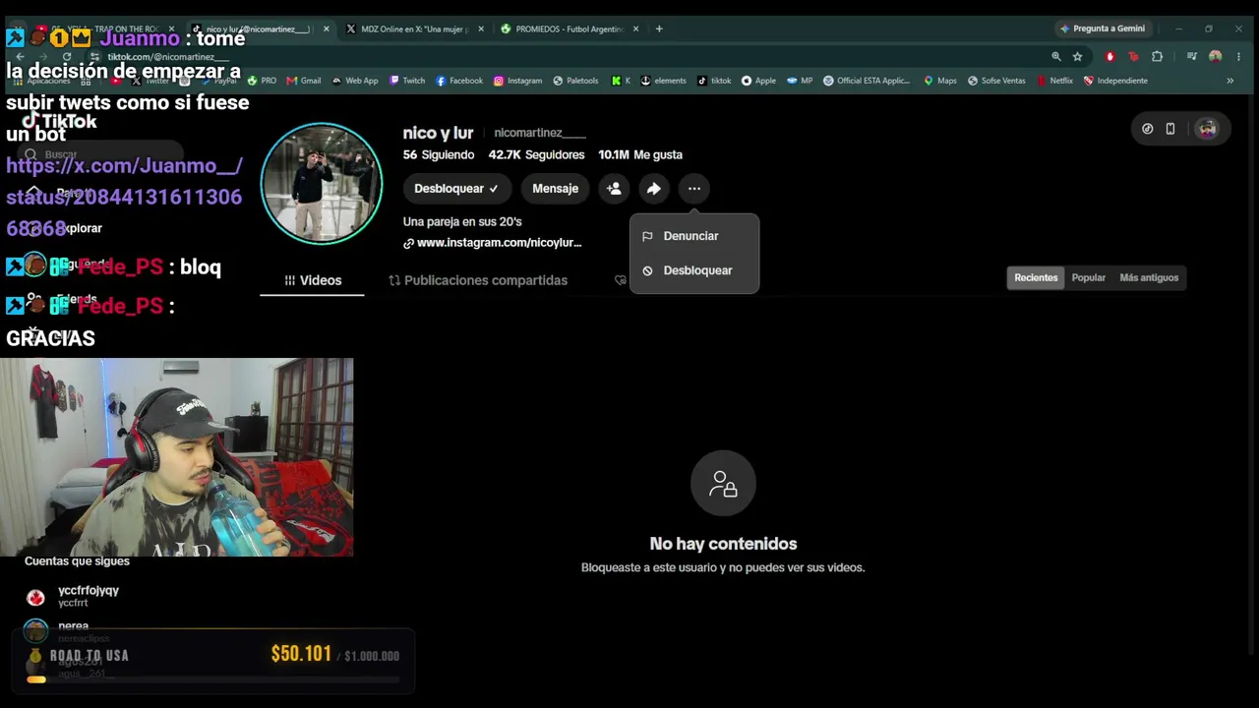Open the Instagram bookmark
Screen dimensions: 1259x708
click(x=517, y=81)
